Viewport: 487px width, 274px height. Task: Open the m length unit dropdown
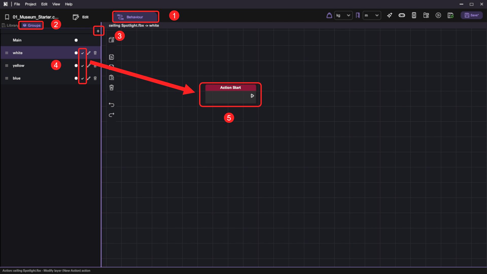pos(372,15)
